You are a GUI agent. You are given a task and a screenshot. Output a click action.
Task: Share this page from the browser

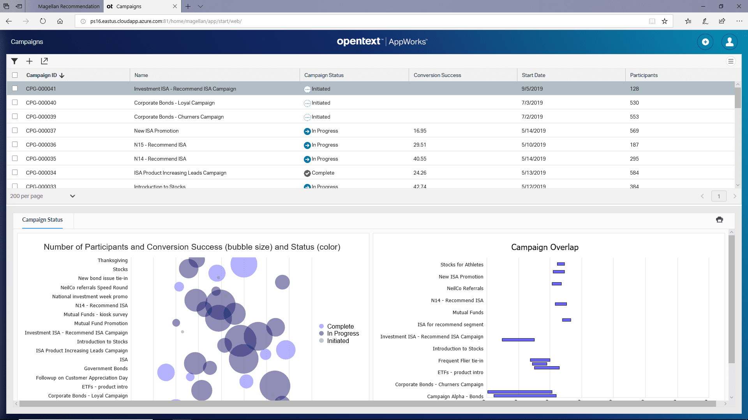[x=722, y=21]
